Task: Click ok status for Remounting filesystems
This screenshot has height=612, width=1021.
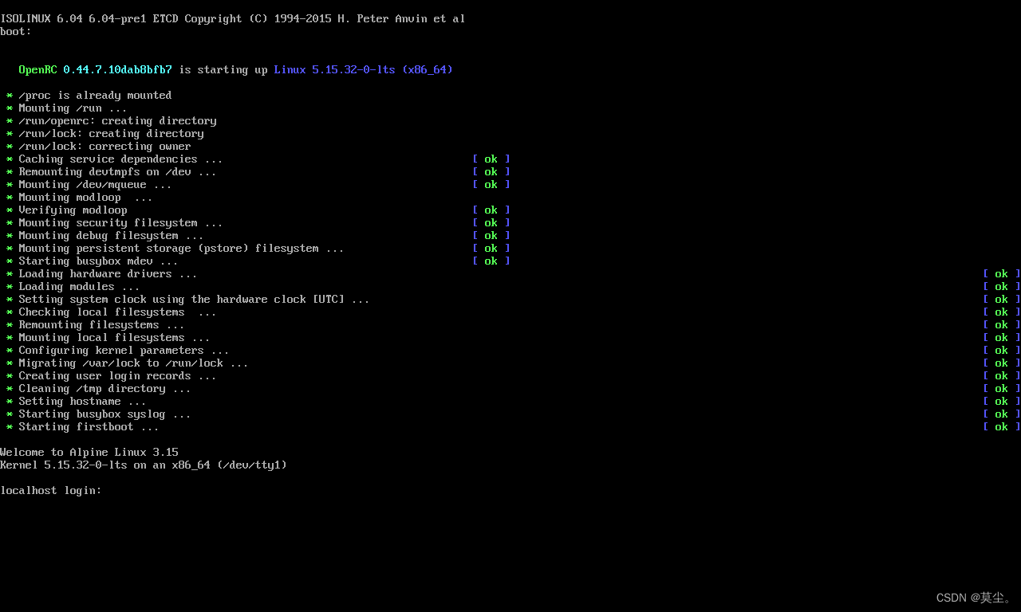Action: [1002, 324]
